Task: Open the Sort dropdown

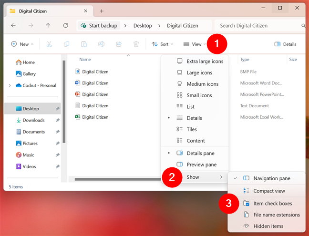Action: click(x=163, y=44)
